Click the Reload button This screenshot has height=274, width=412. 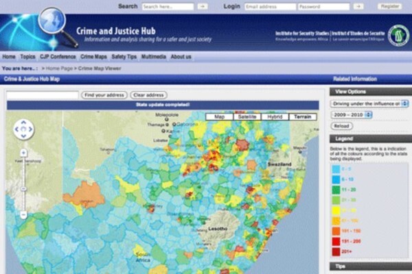341,126
